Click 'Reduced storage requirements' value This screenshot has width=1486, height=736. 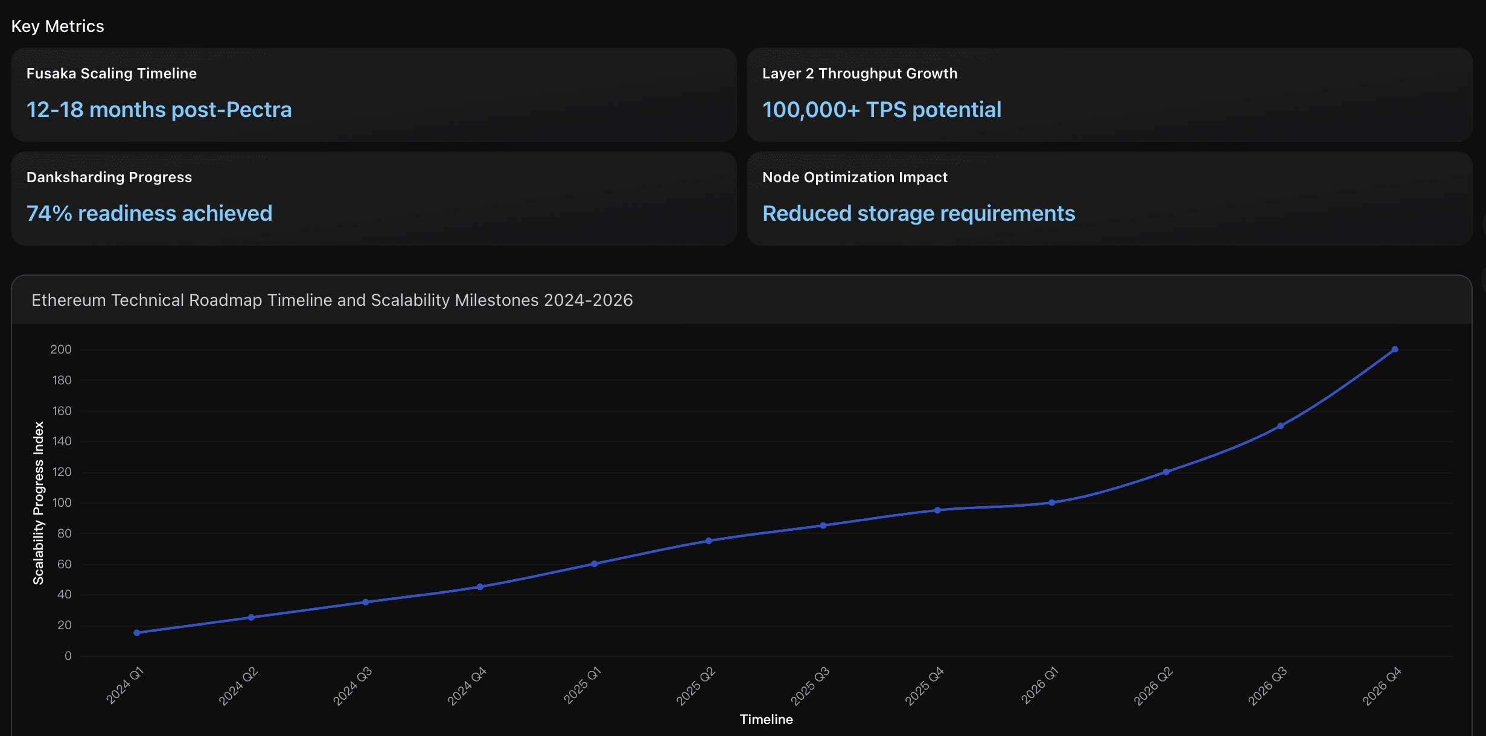tap(919, 214)
